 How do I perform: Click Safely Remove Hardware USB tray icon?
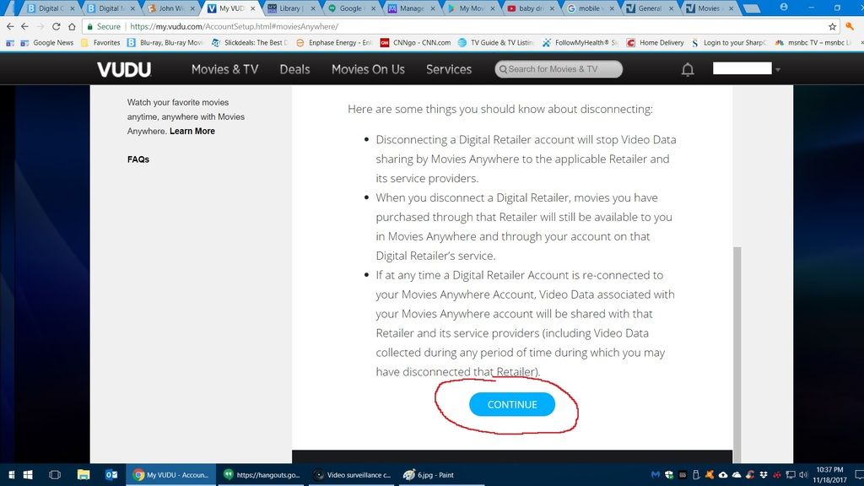point(696,474)
